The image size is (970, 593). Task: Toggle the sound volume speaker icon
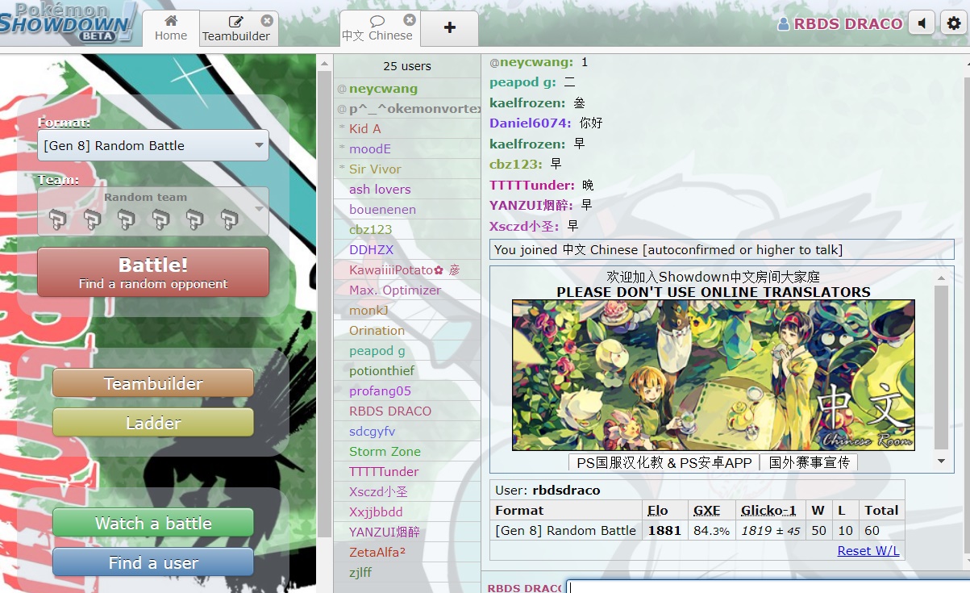[921, 23]
